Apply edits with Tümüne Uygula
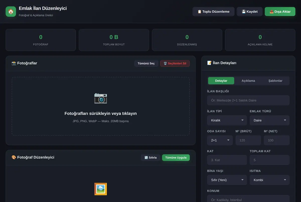Viewport: 301px width, 202px height. (176, 158)
